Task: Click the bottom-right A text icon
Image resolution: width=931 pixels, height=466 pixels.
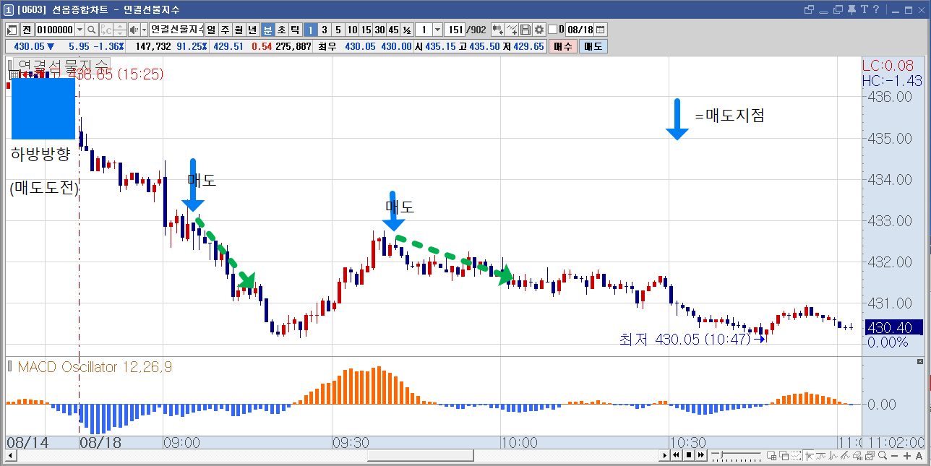Action: click(919, 456)
